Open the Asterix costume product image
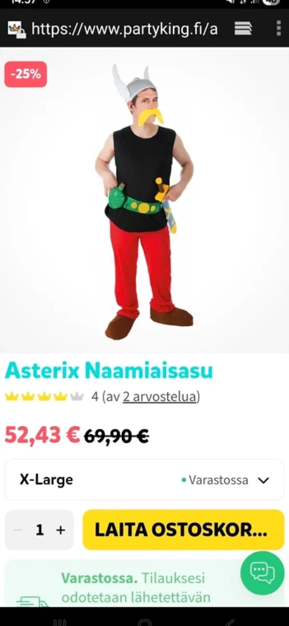 pos(144,200)
